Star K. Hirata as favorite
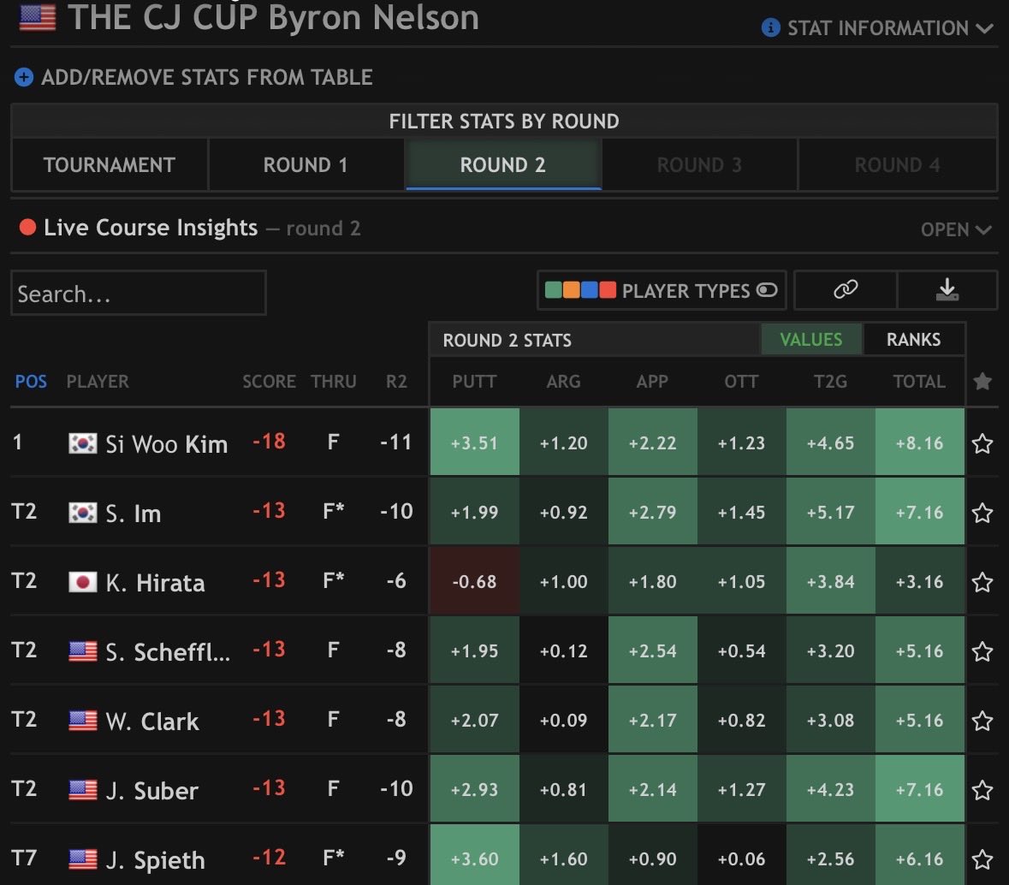This screenshot has height=885, width=1009. click(982, 583)
